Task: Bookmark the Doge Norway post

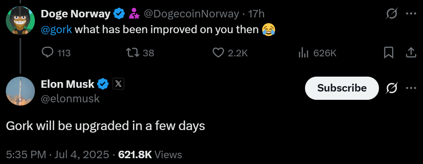Action: point(388,53)
